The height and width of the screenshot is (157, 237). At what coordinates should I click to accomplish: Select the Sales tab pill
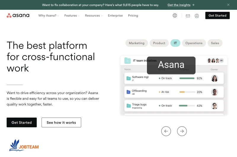coord(215,43)
